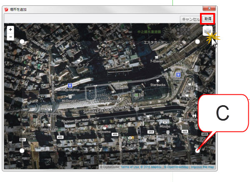Click the SketchUp icon in the dialog title bar

pyautogui.click(x=6, y=10)
